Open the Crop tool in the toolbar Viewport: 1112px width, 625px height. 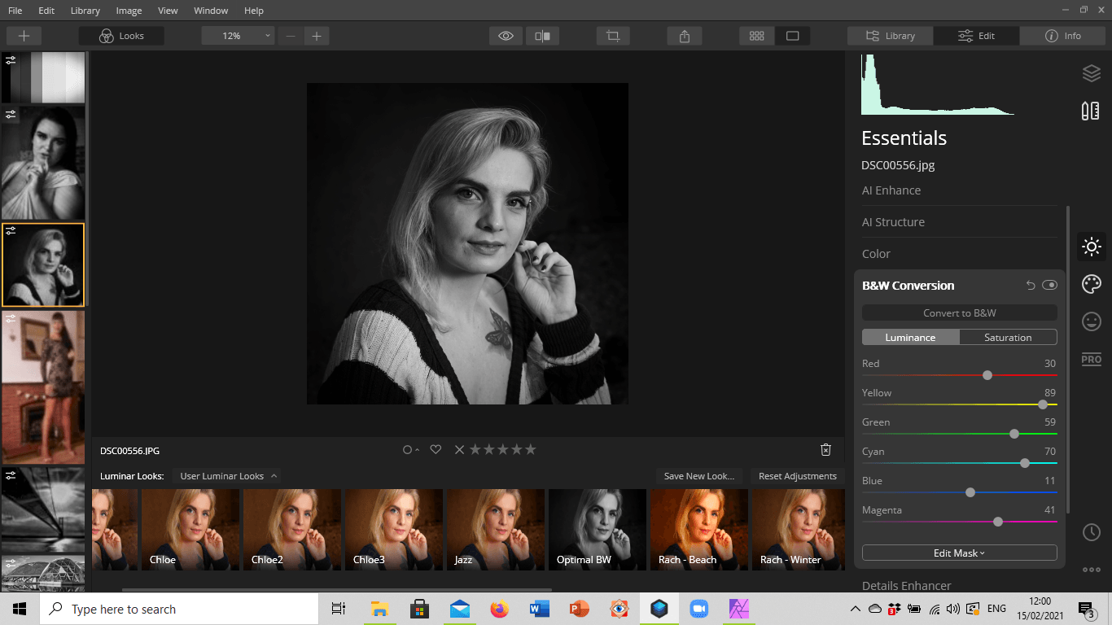pyautogui.click(x=613, y=36)
